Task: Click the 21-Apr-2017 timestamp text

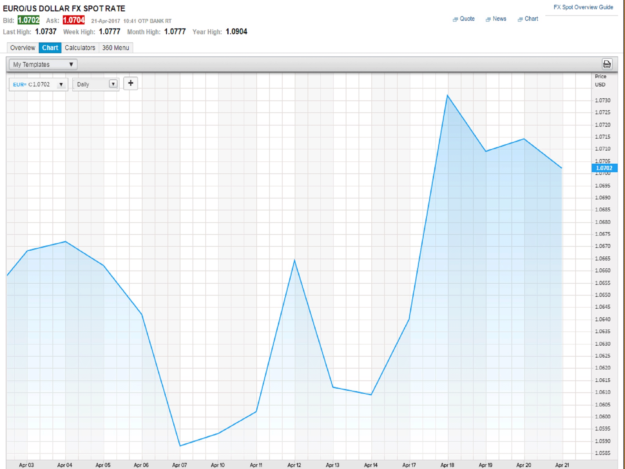Action: point(106,21)
